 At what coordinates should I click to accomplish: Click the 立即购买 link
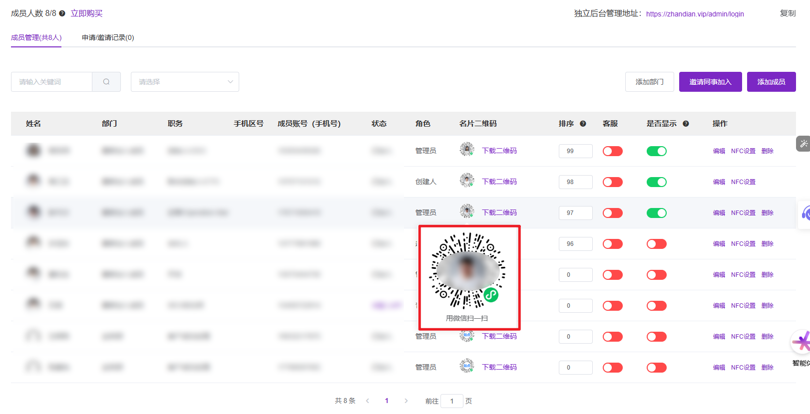click(86, 13)
